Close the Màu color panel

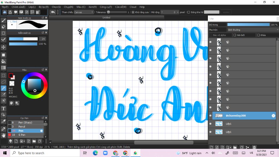(x=46, y=70)
